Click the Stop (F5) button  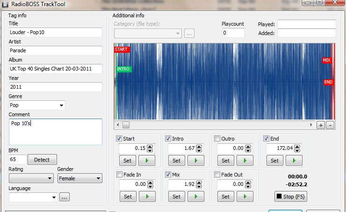291,196
